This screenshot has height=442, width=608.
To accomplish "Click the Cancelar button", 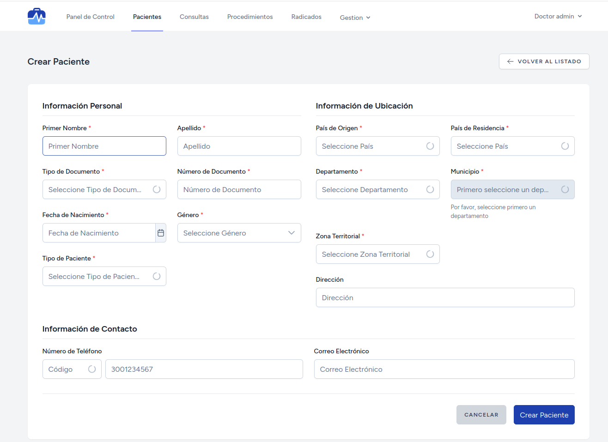I will pyautogui.click(x=481, y=415).
